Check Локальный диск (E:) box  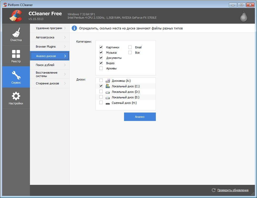(101, 97)
